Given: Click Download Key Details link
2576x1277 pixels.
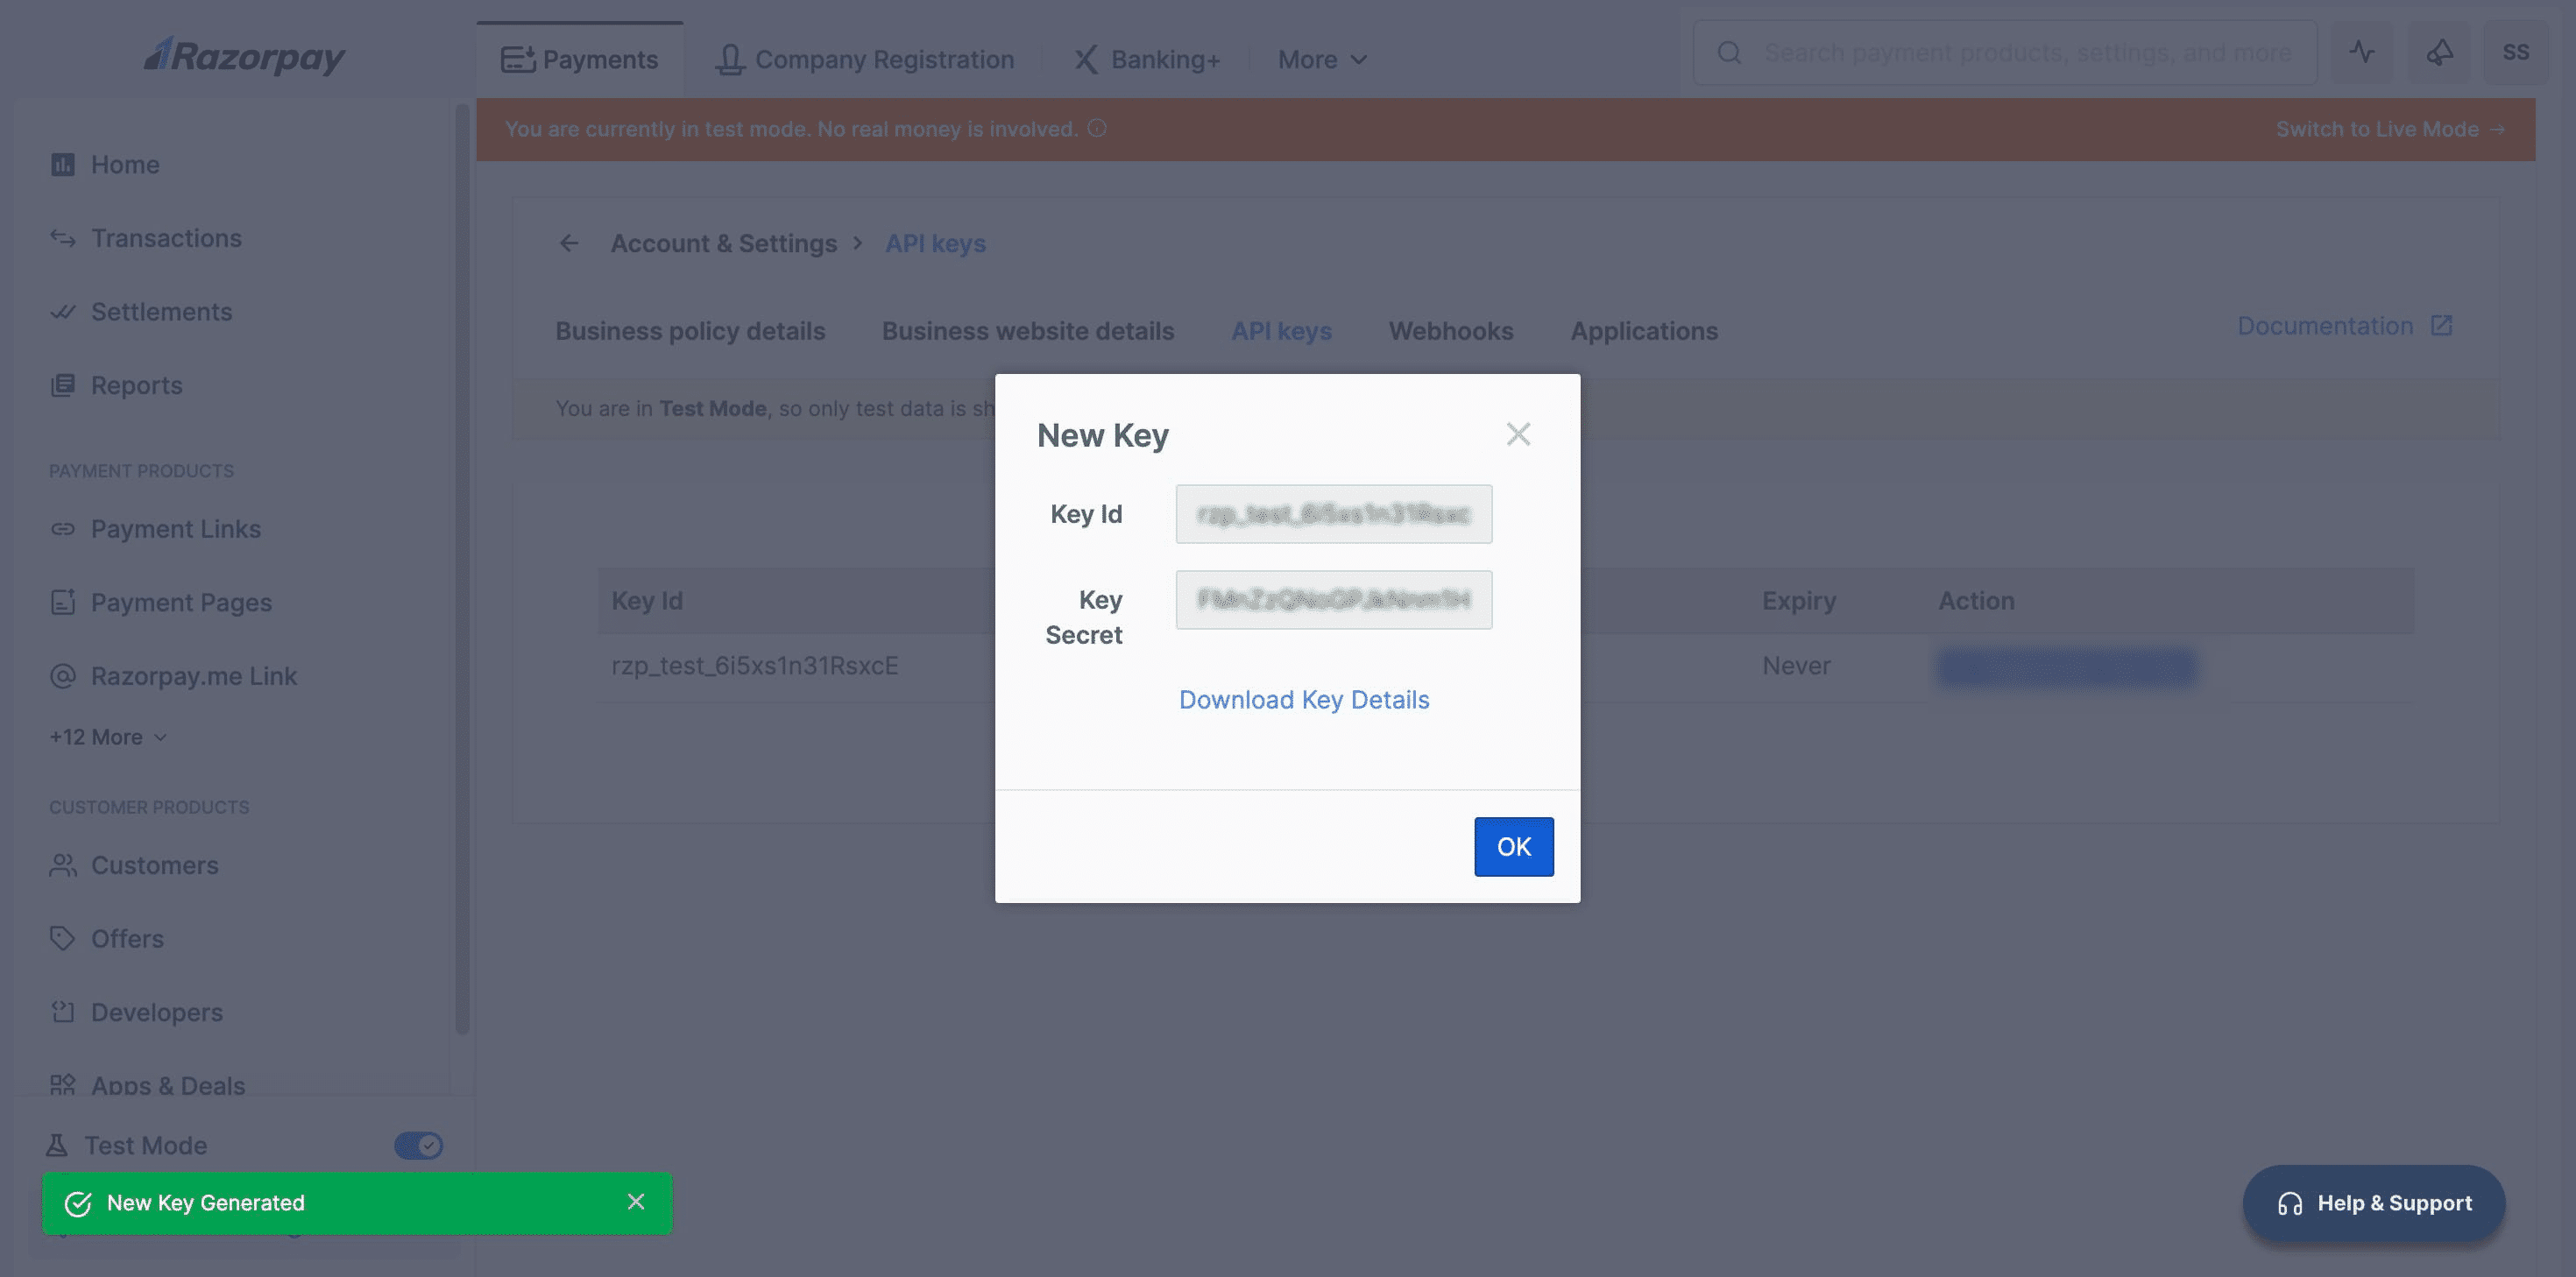Looking at the screenshot, I should (1303, 699).
